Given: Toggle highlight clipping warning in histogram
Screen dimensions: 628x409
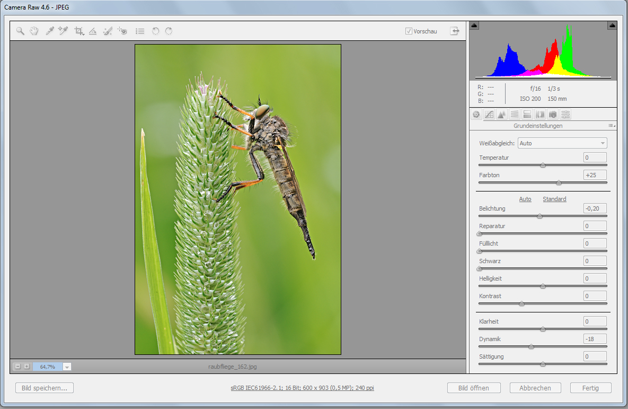Looking at the screenshot, I should pyautogui.click(x=612, y=25).
